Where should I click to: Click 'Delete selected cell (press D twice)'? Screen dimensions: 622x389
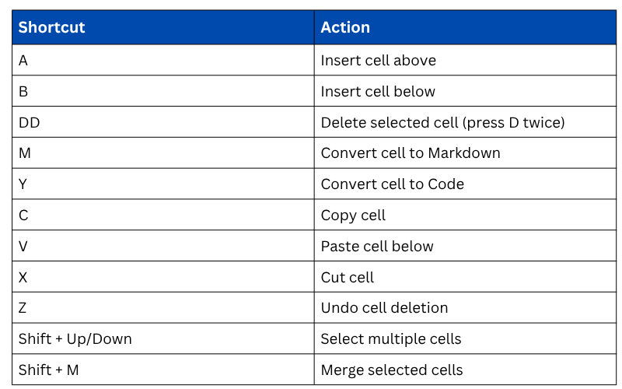tap(442, 123)
